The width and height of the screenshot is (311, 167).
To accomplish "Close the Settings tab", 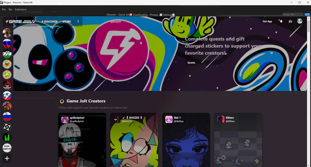I will [x=173, y=15].
